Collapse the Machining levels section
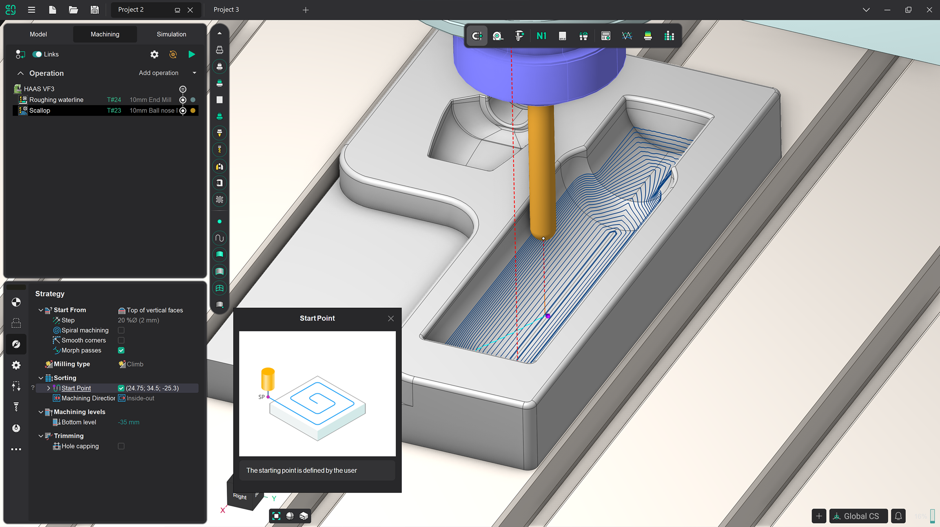 (41, 412)
